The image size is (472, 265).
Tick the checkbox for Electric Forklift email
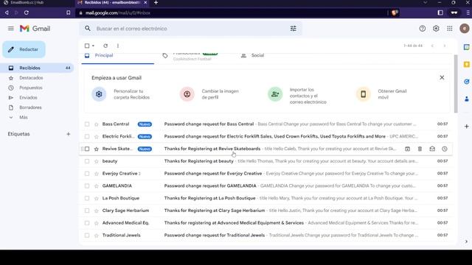coord(87,136)
